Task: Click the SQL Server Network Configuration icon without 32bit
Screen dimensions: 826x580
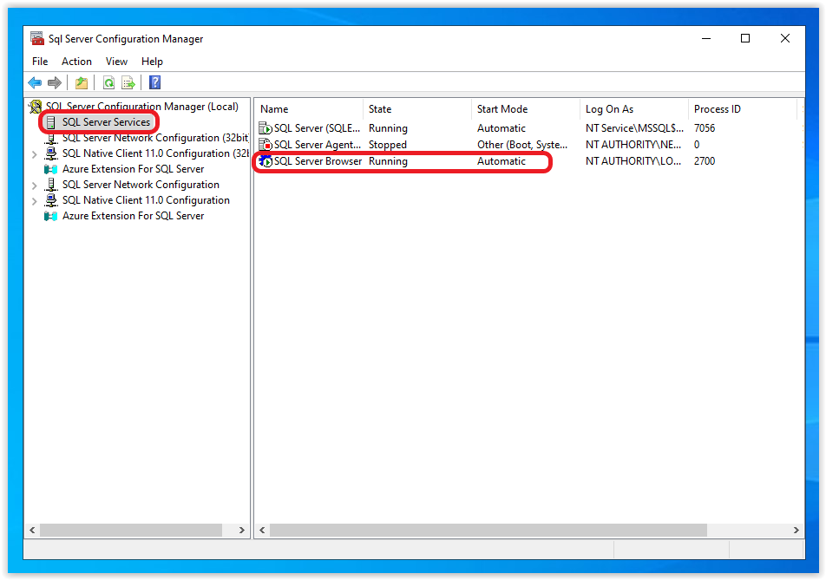Action: 50,185
